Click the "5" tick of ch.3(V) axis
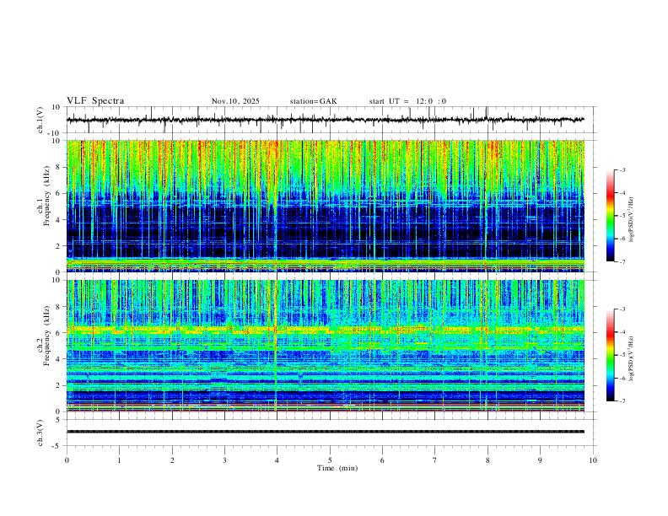This screenshot has height=516, width=668. click(59, 420)
